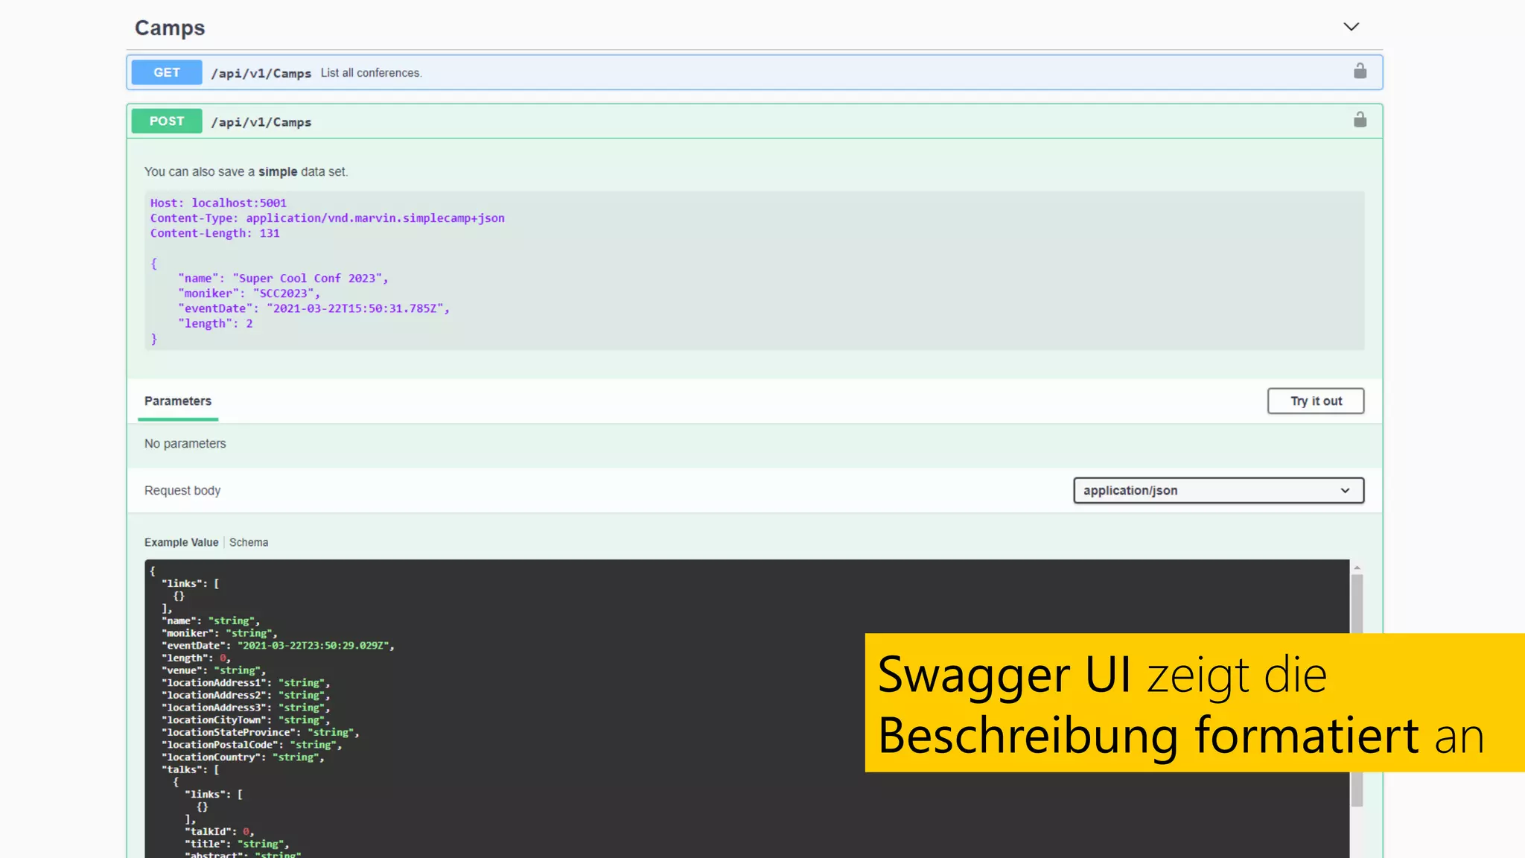Click the "locationCountry": "string" line
This screenshot has height=858, width=1525.
pos(243,757)
